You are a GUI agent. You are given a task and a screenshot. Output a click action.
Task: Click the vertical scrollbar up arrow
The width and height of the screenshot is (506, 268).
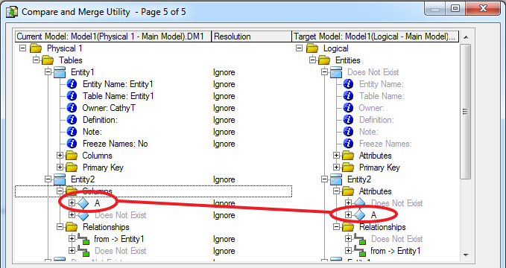pos(466,37)
